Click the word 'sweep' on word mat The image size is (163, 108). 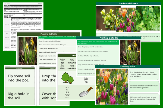(67, 94)
